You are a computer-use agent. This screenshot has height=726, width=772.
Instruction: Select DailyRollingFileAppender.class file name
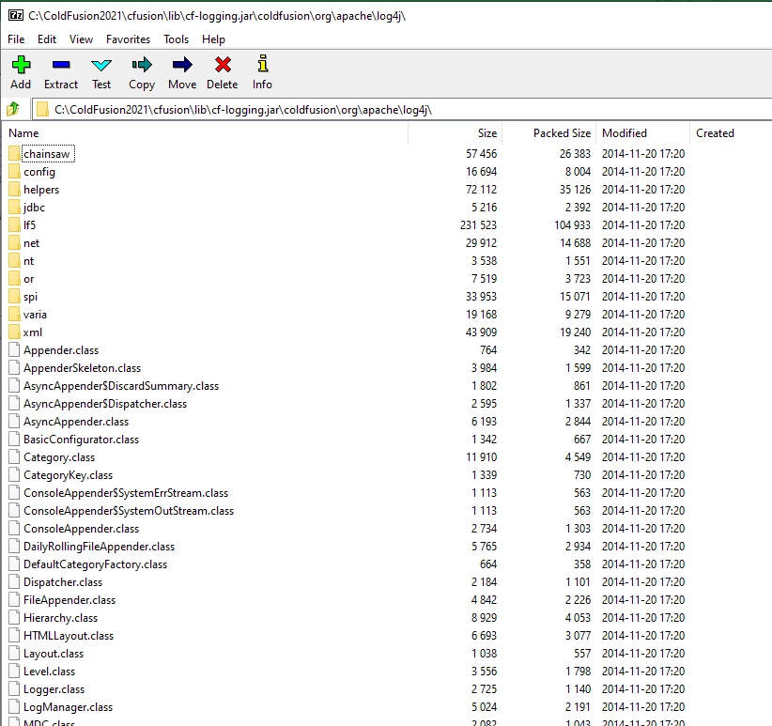click(99, 547)
